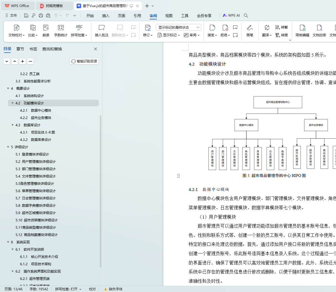Switch to 书签 pane tab
The height and width of the screenshot is (292, 336).
click(x=33, y=49)
